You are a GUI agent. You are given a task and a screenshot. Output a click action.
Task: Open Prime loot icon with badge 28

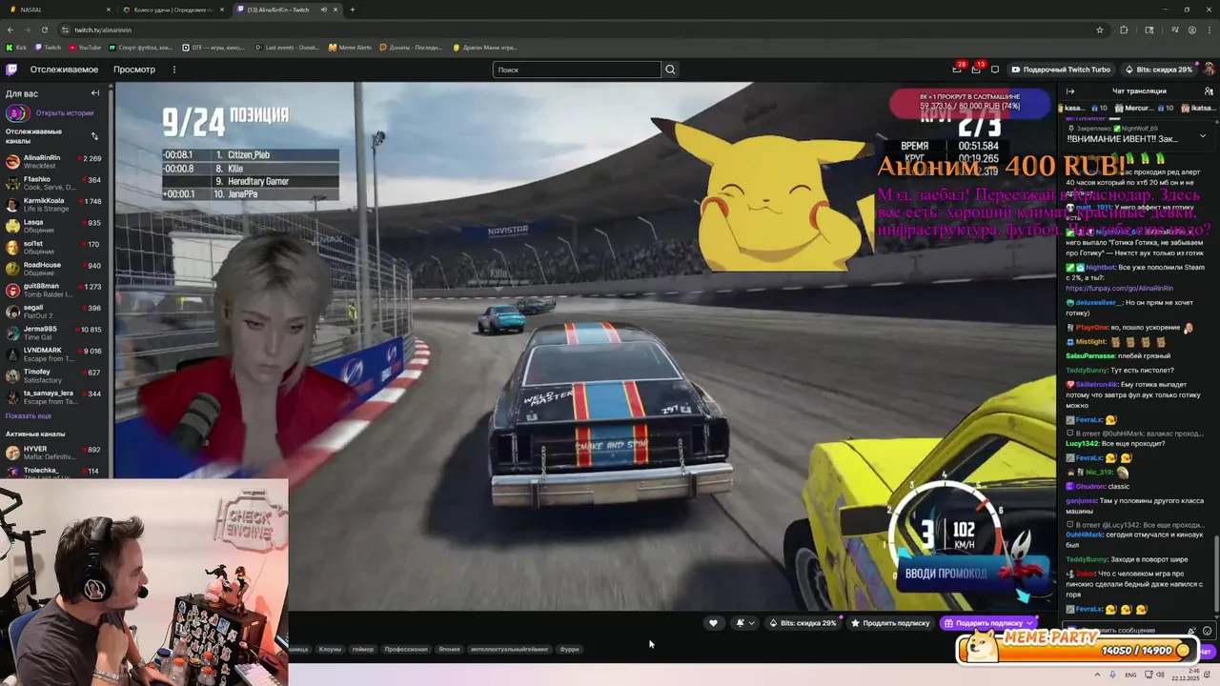coord(957,69)
